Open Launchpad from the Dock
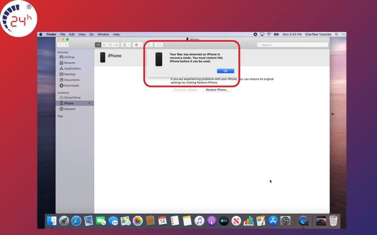This screenshot has height=235, width=377. (64, 220)
